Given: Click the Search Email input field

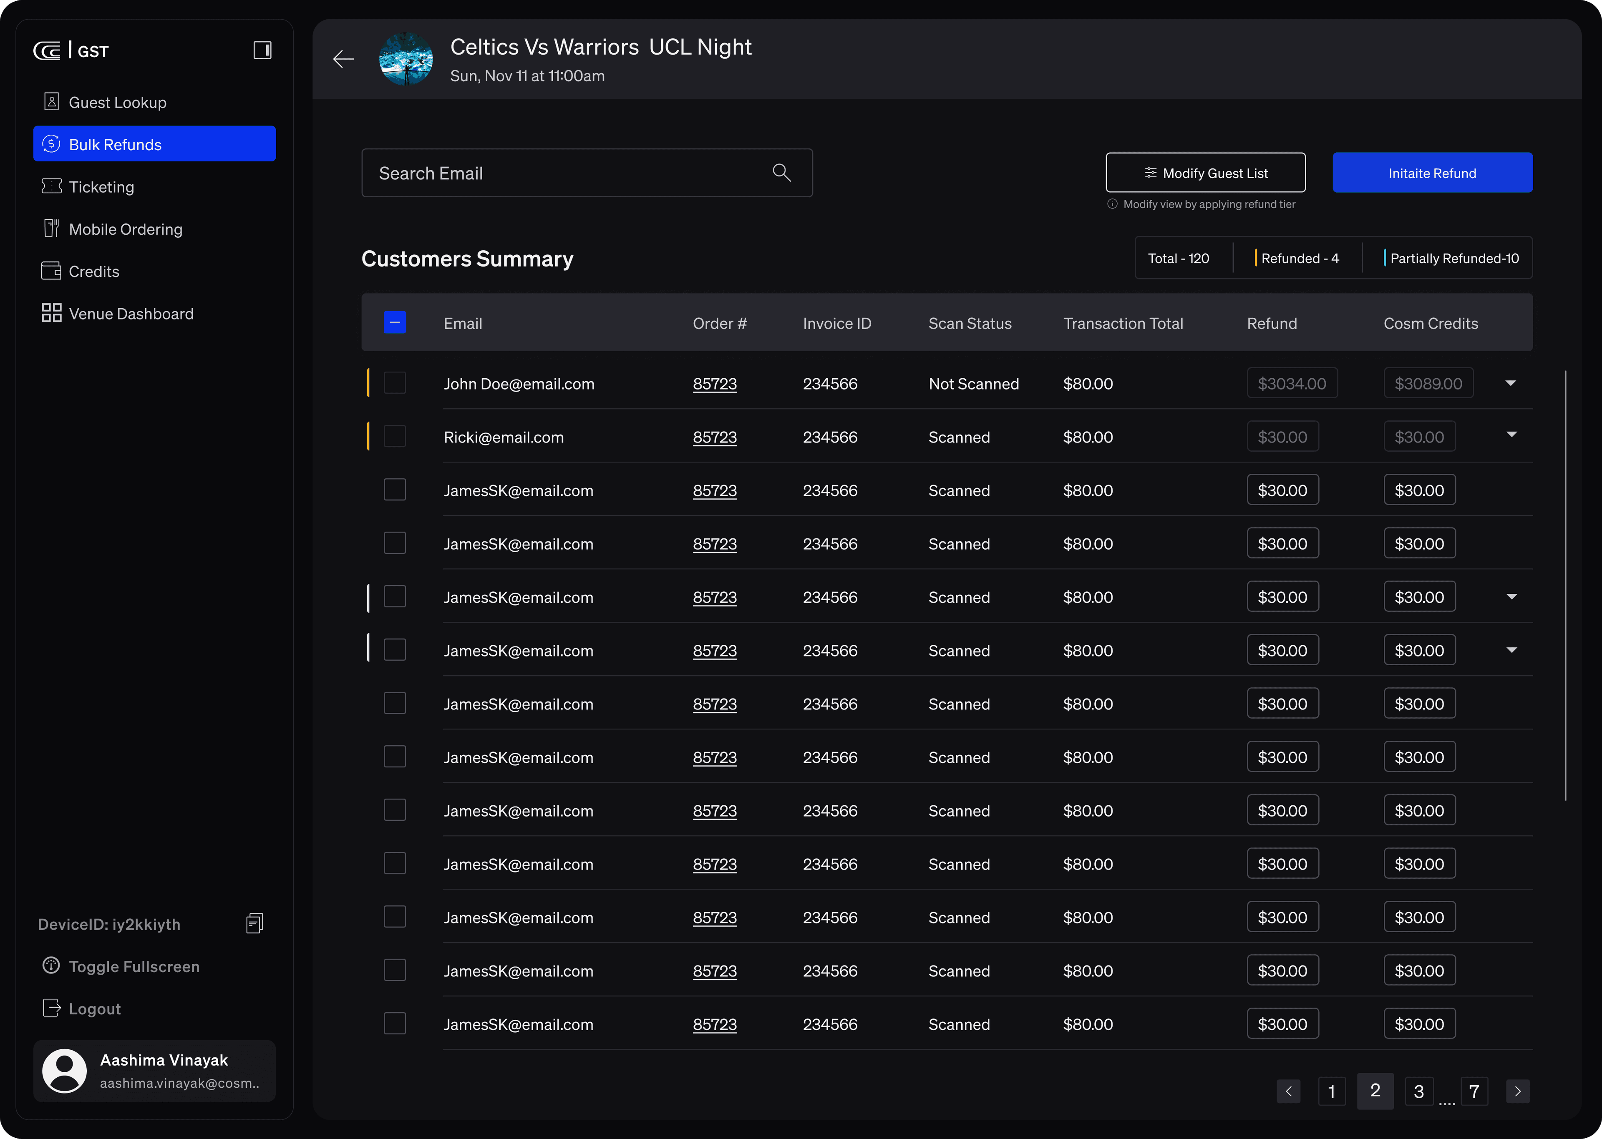Looking at the screenshot, I should point(587,173).
